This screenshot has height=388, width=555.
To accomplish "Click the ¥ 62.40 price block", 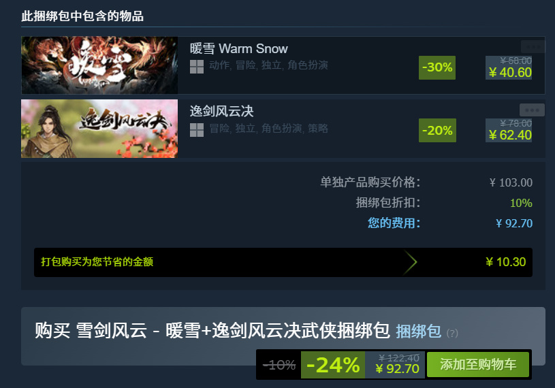I will coord(509,130).
